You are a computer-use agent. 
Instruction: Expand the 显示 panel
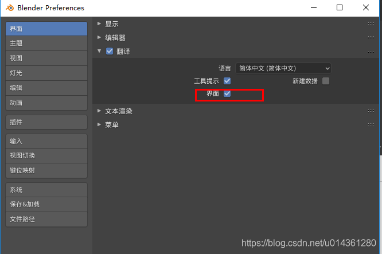pos(99,24)
